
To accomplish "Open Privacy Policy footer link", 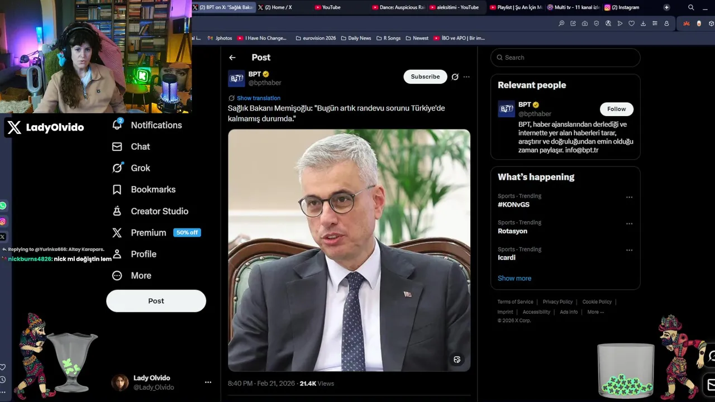I will point(557,302).
